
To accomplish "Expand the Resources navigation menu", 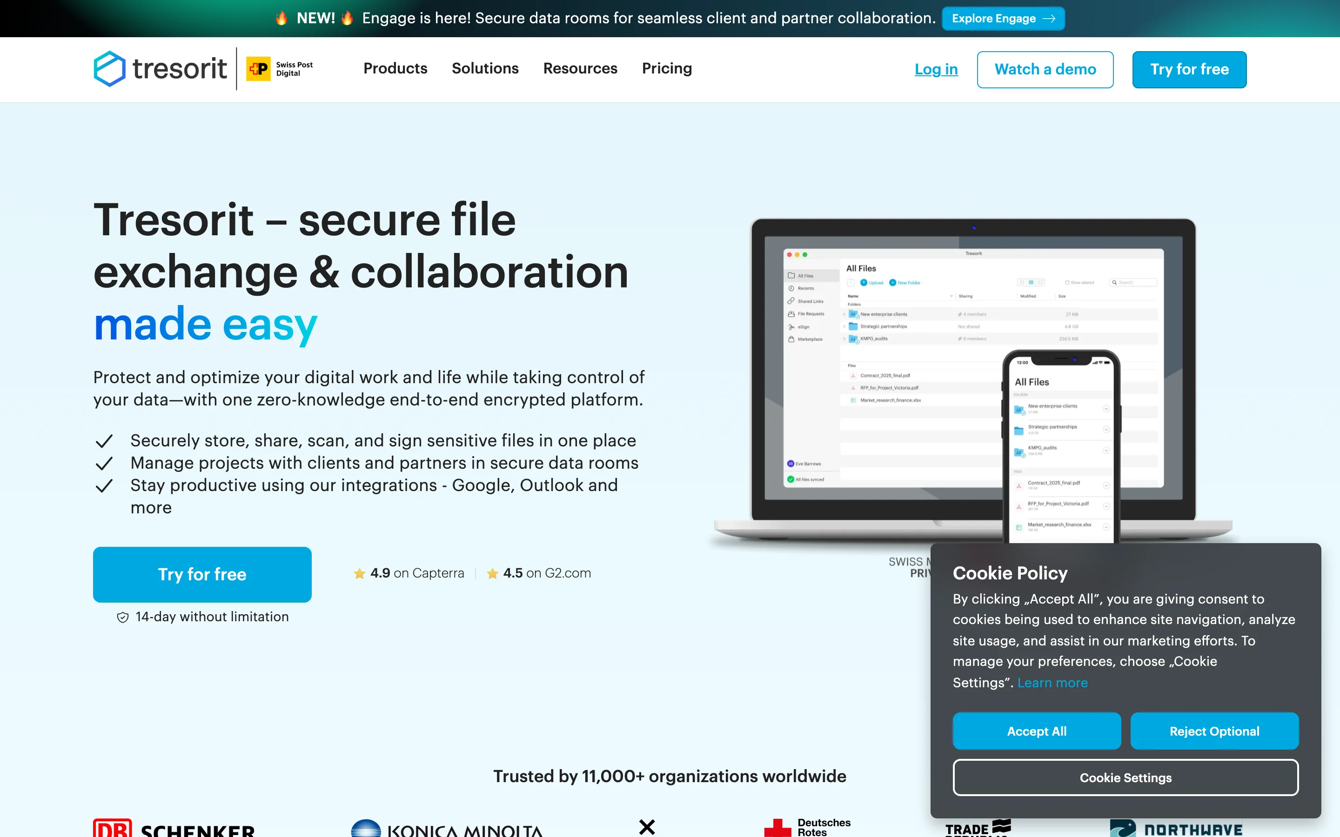I will coord(580,69).
